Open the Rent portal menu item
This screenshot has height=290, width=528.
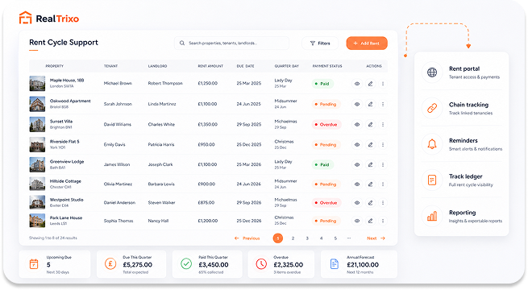pos(461,72)
